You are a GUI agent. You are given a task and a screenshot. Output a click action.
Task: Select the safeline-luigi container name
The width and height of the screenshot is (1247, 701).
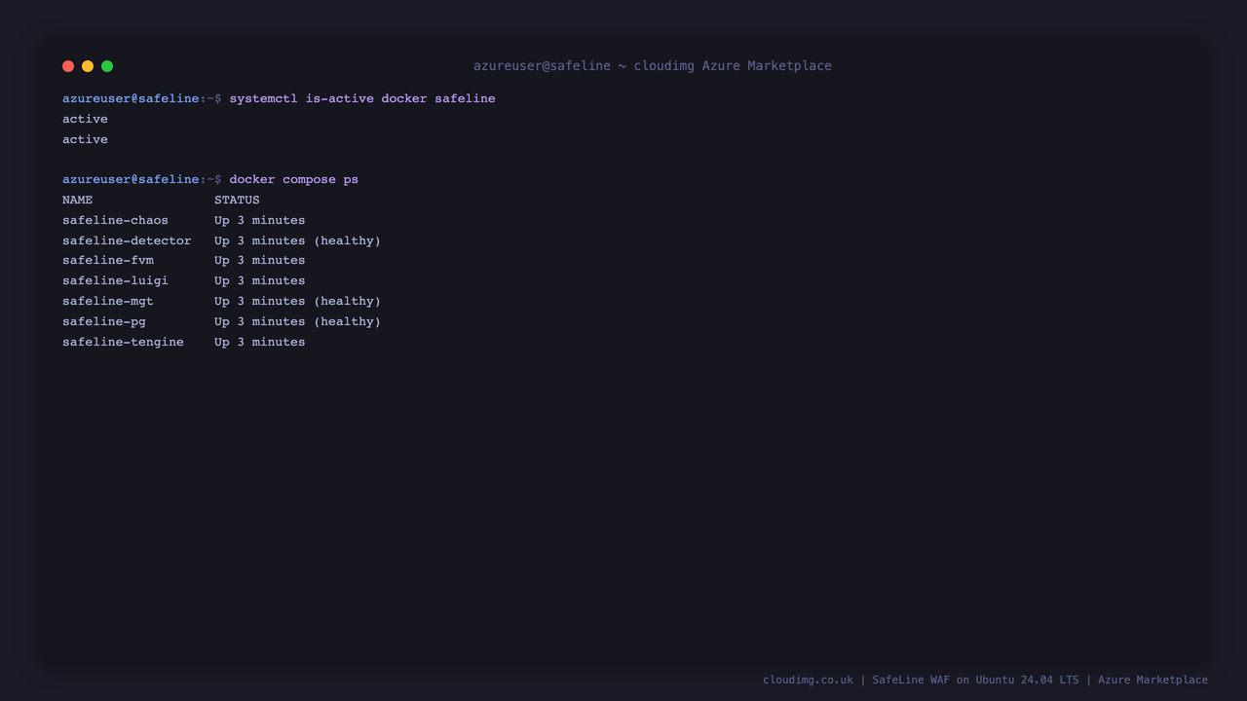(115, 280)
